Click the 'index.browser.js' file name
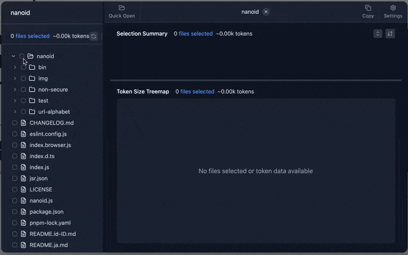The width and height of the screenshot is (408, 255). point(50,145)
